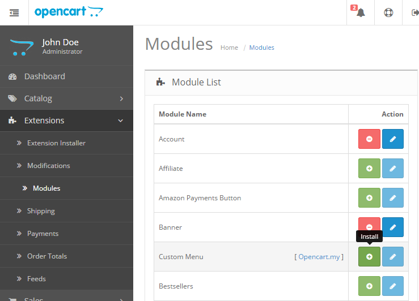Open Dashboard from the sidebar
Viewport: 419px width, 301px height.
(44, 76)
